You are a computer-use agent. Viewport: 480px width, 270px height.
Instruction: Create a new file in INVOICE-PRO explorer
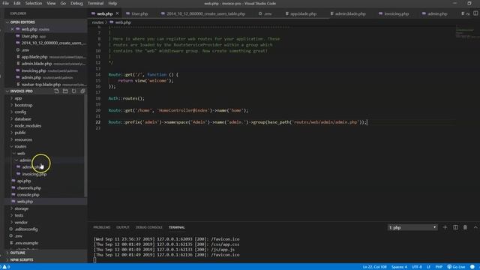(x=56, y=91)
